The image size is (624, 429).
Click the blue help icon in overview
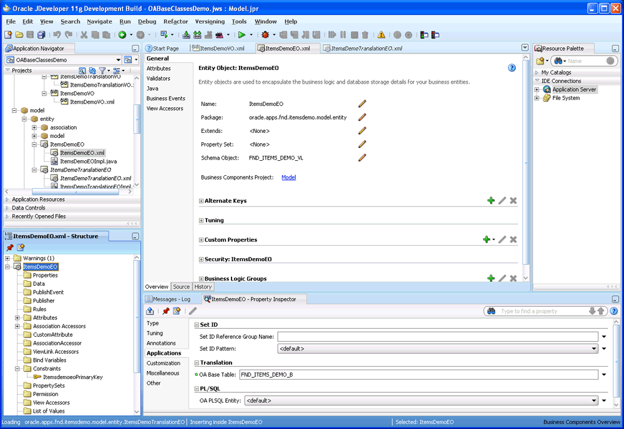click(512, 68)
